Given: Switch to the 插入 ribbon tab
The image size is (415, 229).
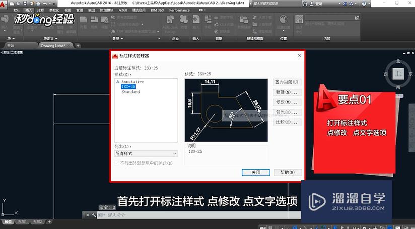Looking at the screenshot, I should click(x=28, y=10).
